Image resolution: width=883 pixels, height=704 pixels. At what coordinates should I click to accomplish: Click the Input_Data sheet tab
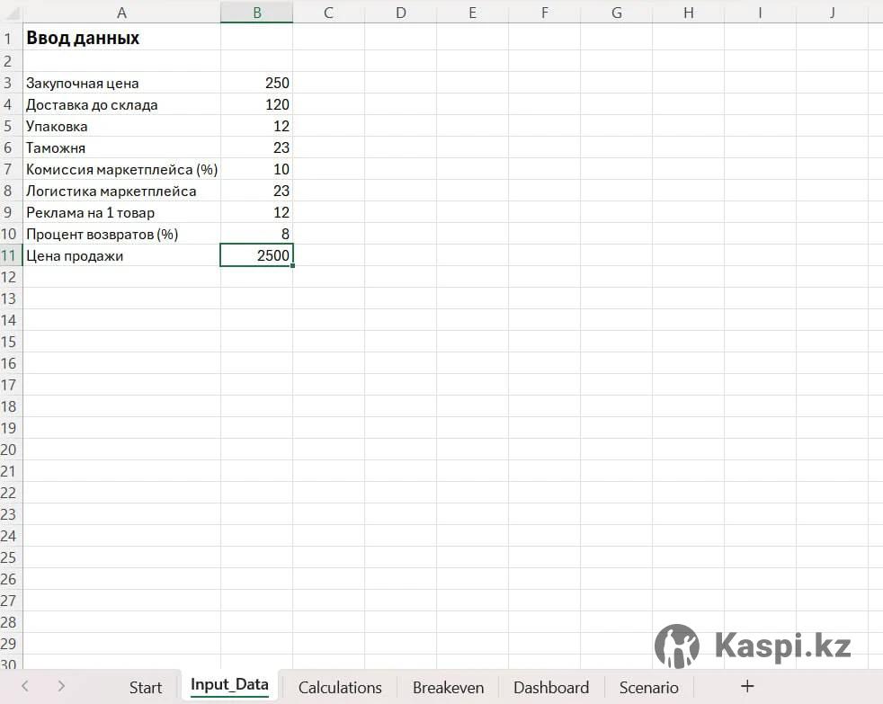[x=229, y=685]
